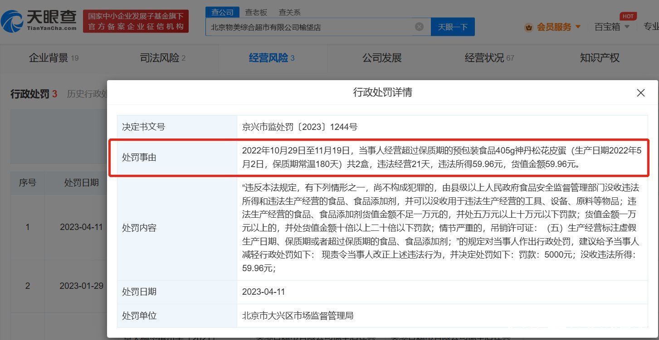Click the 2023-04-11 date in the dialog
Viewport: 659px width, 340px height.
[264, 292]
